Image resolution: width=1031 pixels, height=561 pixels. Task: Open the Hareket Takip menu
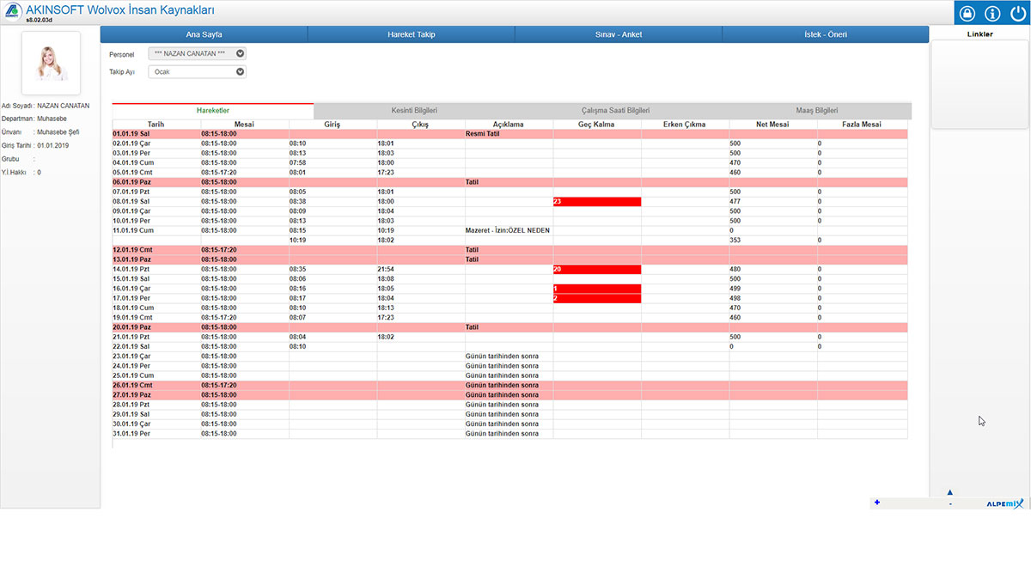click(x=411, y=34)
